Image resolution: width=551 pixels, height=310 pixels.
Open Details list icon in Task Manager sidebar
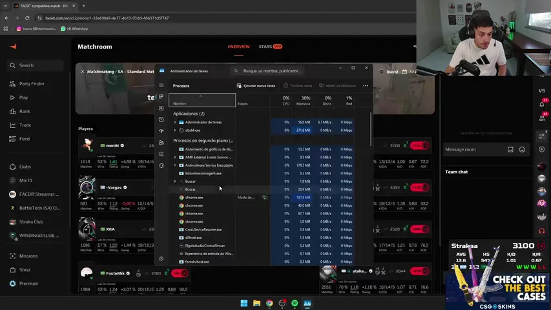(x=161, y=154)
